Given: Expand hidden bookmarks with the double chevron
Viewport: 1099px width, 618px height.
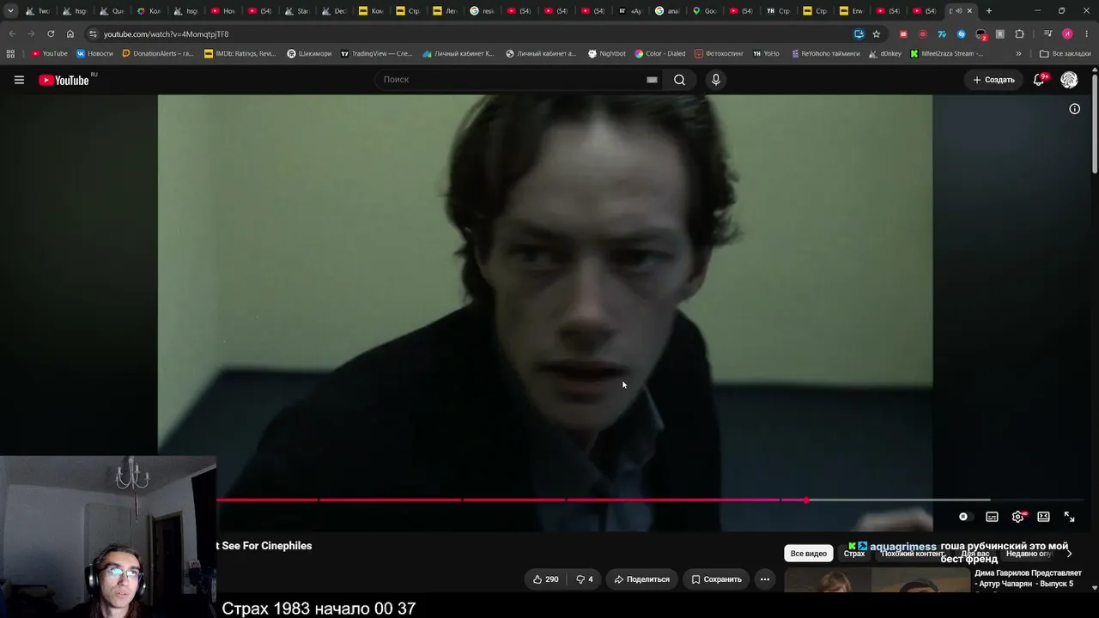Looking at the screenshot, I should click(x=1018, y=53).
